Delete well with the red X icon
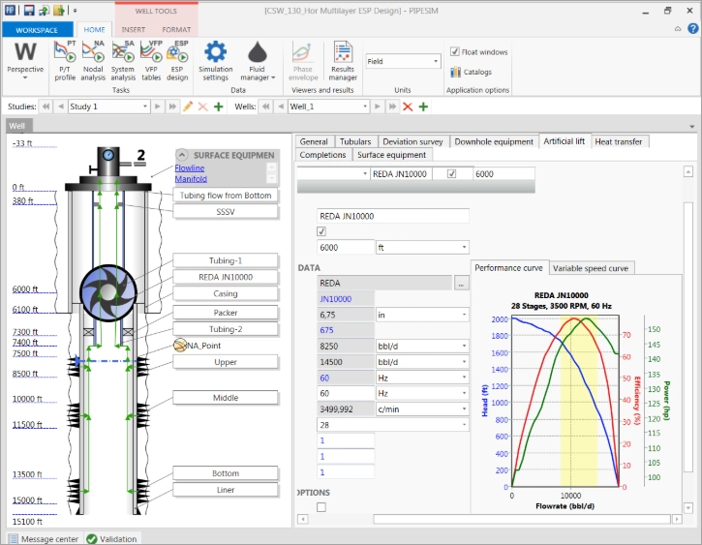The width and height of the screenshot is (702, 545). tap(408, 106)
